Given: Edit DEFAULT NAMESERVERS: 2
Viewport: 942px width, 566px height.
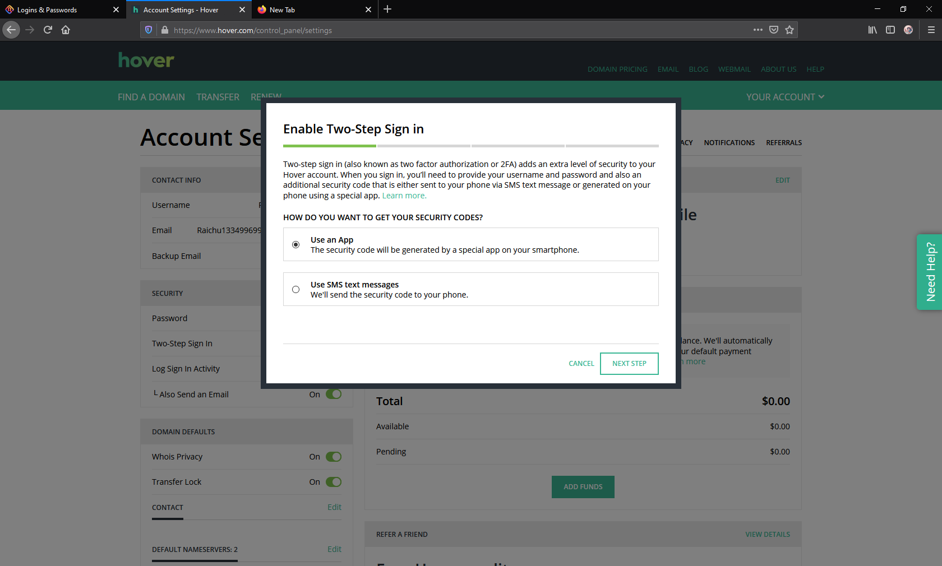Looking at the screenshot, I should (x=334, y=549).
